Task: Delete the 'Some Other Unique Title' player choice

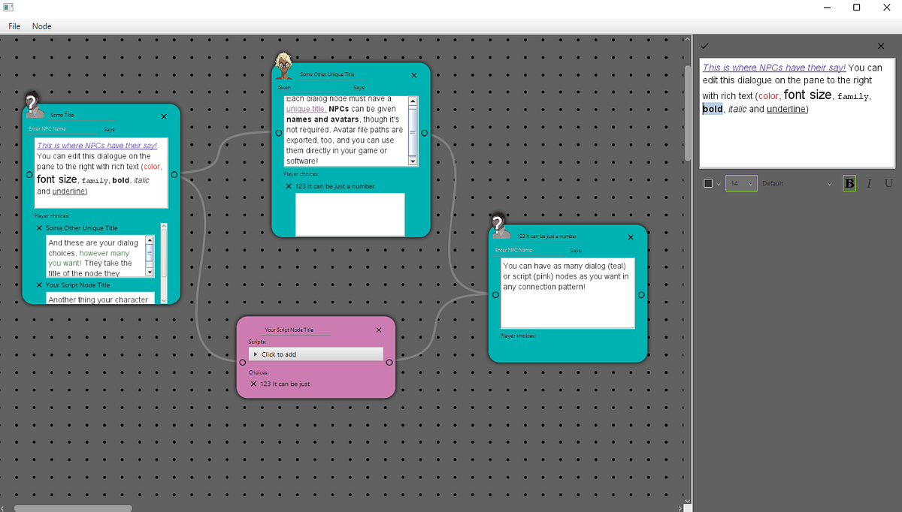Action: click(39, 228)
